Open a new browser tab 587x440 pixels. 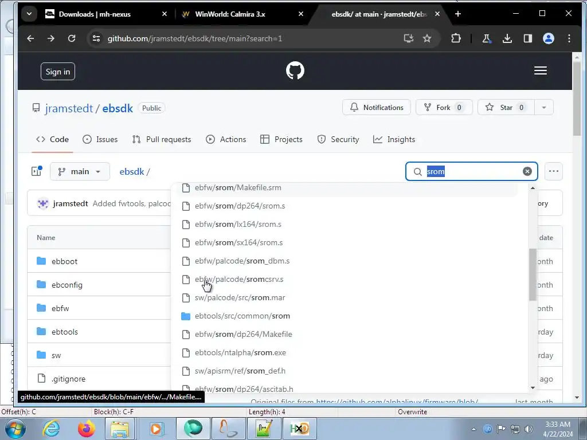[x=458, y=14]
